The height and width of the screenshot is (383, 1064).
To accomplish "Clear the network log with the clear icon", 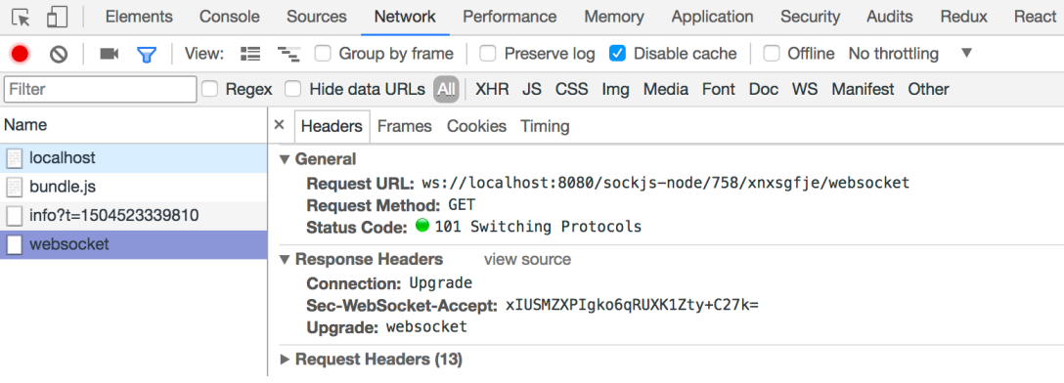I will tap(59, 54).
